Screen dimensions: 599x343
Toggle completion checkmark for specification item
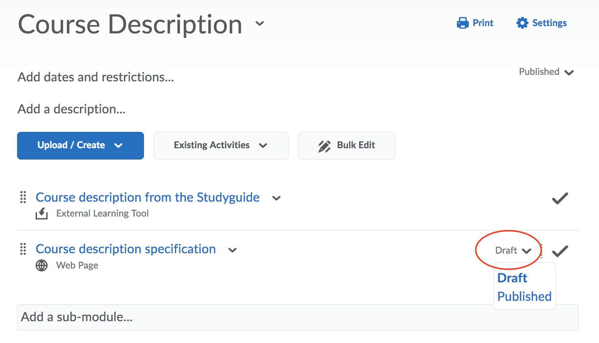tap(560, 251)
